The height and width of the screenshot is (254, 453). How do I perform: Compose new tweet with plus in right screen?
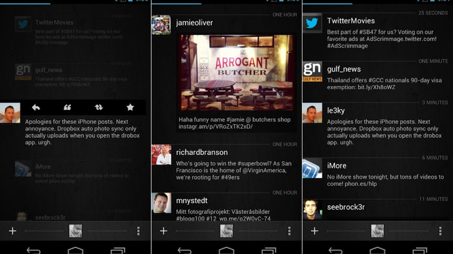(x=315, y=231)
